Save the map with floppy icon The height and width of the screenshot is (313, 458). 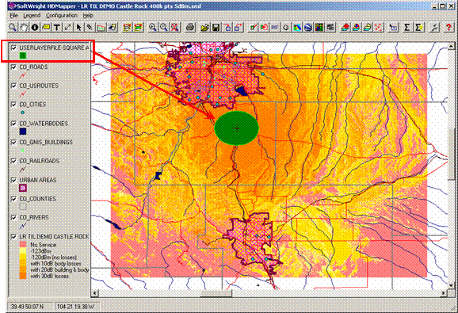(216, 28)
